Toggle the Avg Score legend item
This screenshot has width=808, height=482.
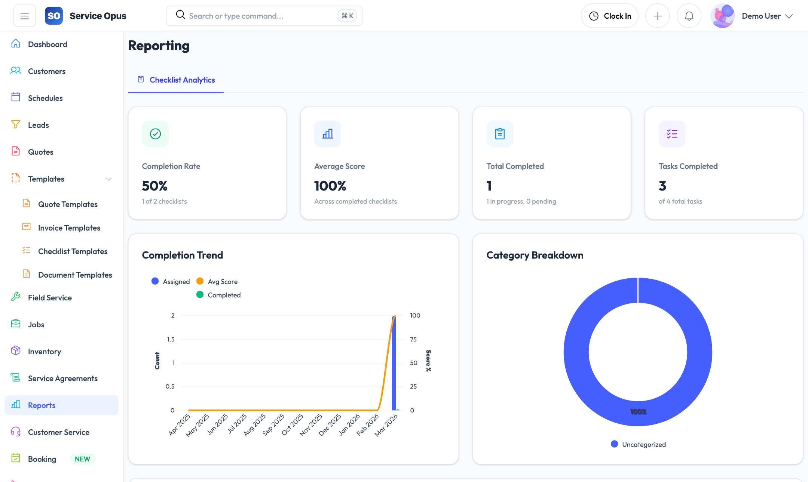click(x=217, y=281)
